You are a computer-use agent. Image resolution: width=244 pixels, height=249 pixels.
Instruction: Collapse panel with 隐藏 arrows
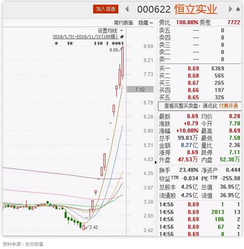[146, 23]
